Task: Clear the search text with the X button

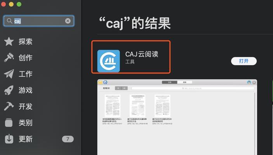Action: coord(68,21)
